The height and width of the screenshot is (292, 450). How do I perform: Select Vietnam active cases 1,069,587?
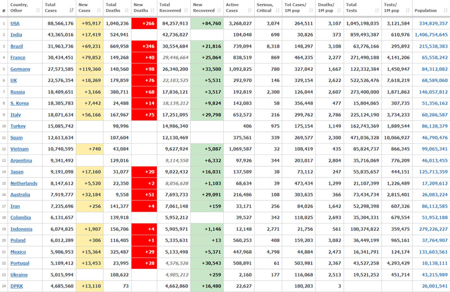pyautogui.click(x=240, y=149)
